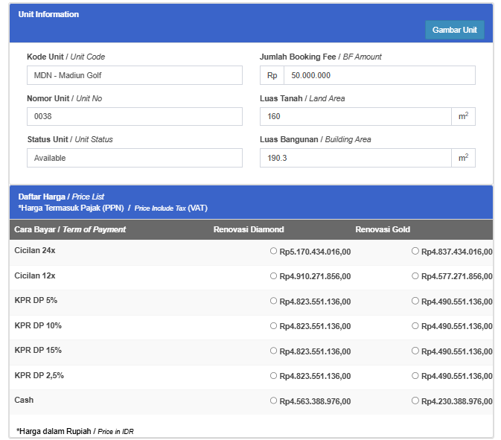The width and height of the screenshot is (501, 440).
Task: Click the Booking Fee field 50.000.000
Action: coord(380,75)
